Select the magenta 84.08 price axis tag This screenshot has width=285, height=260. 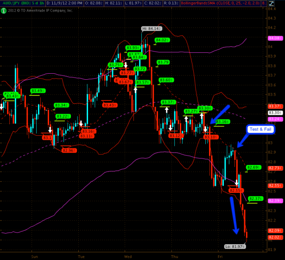click(x=276, y=38)
